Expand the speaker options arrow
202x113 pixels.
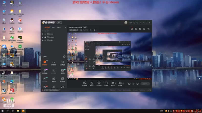(x=123, y=83)
